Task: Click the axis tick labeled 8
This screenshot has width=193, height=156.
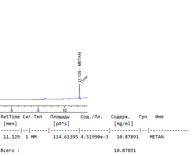Action: click(x=38, y=110)
